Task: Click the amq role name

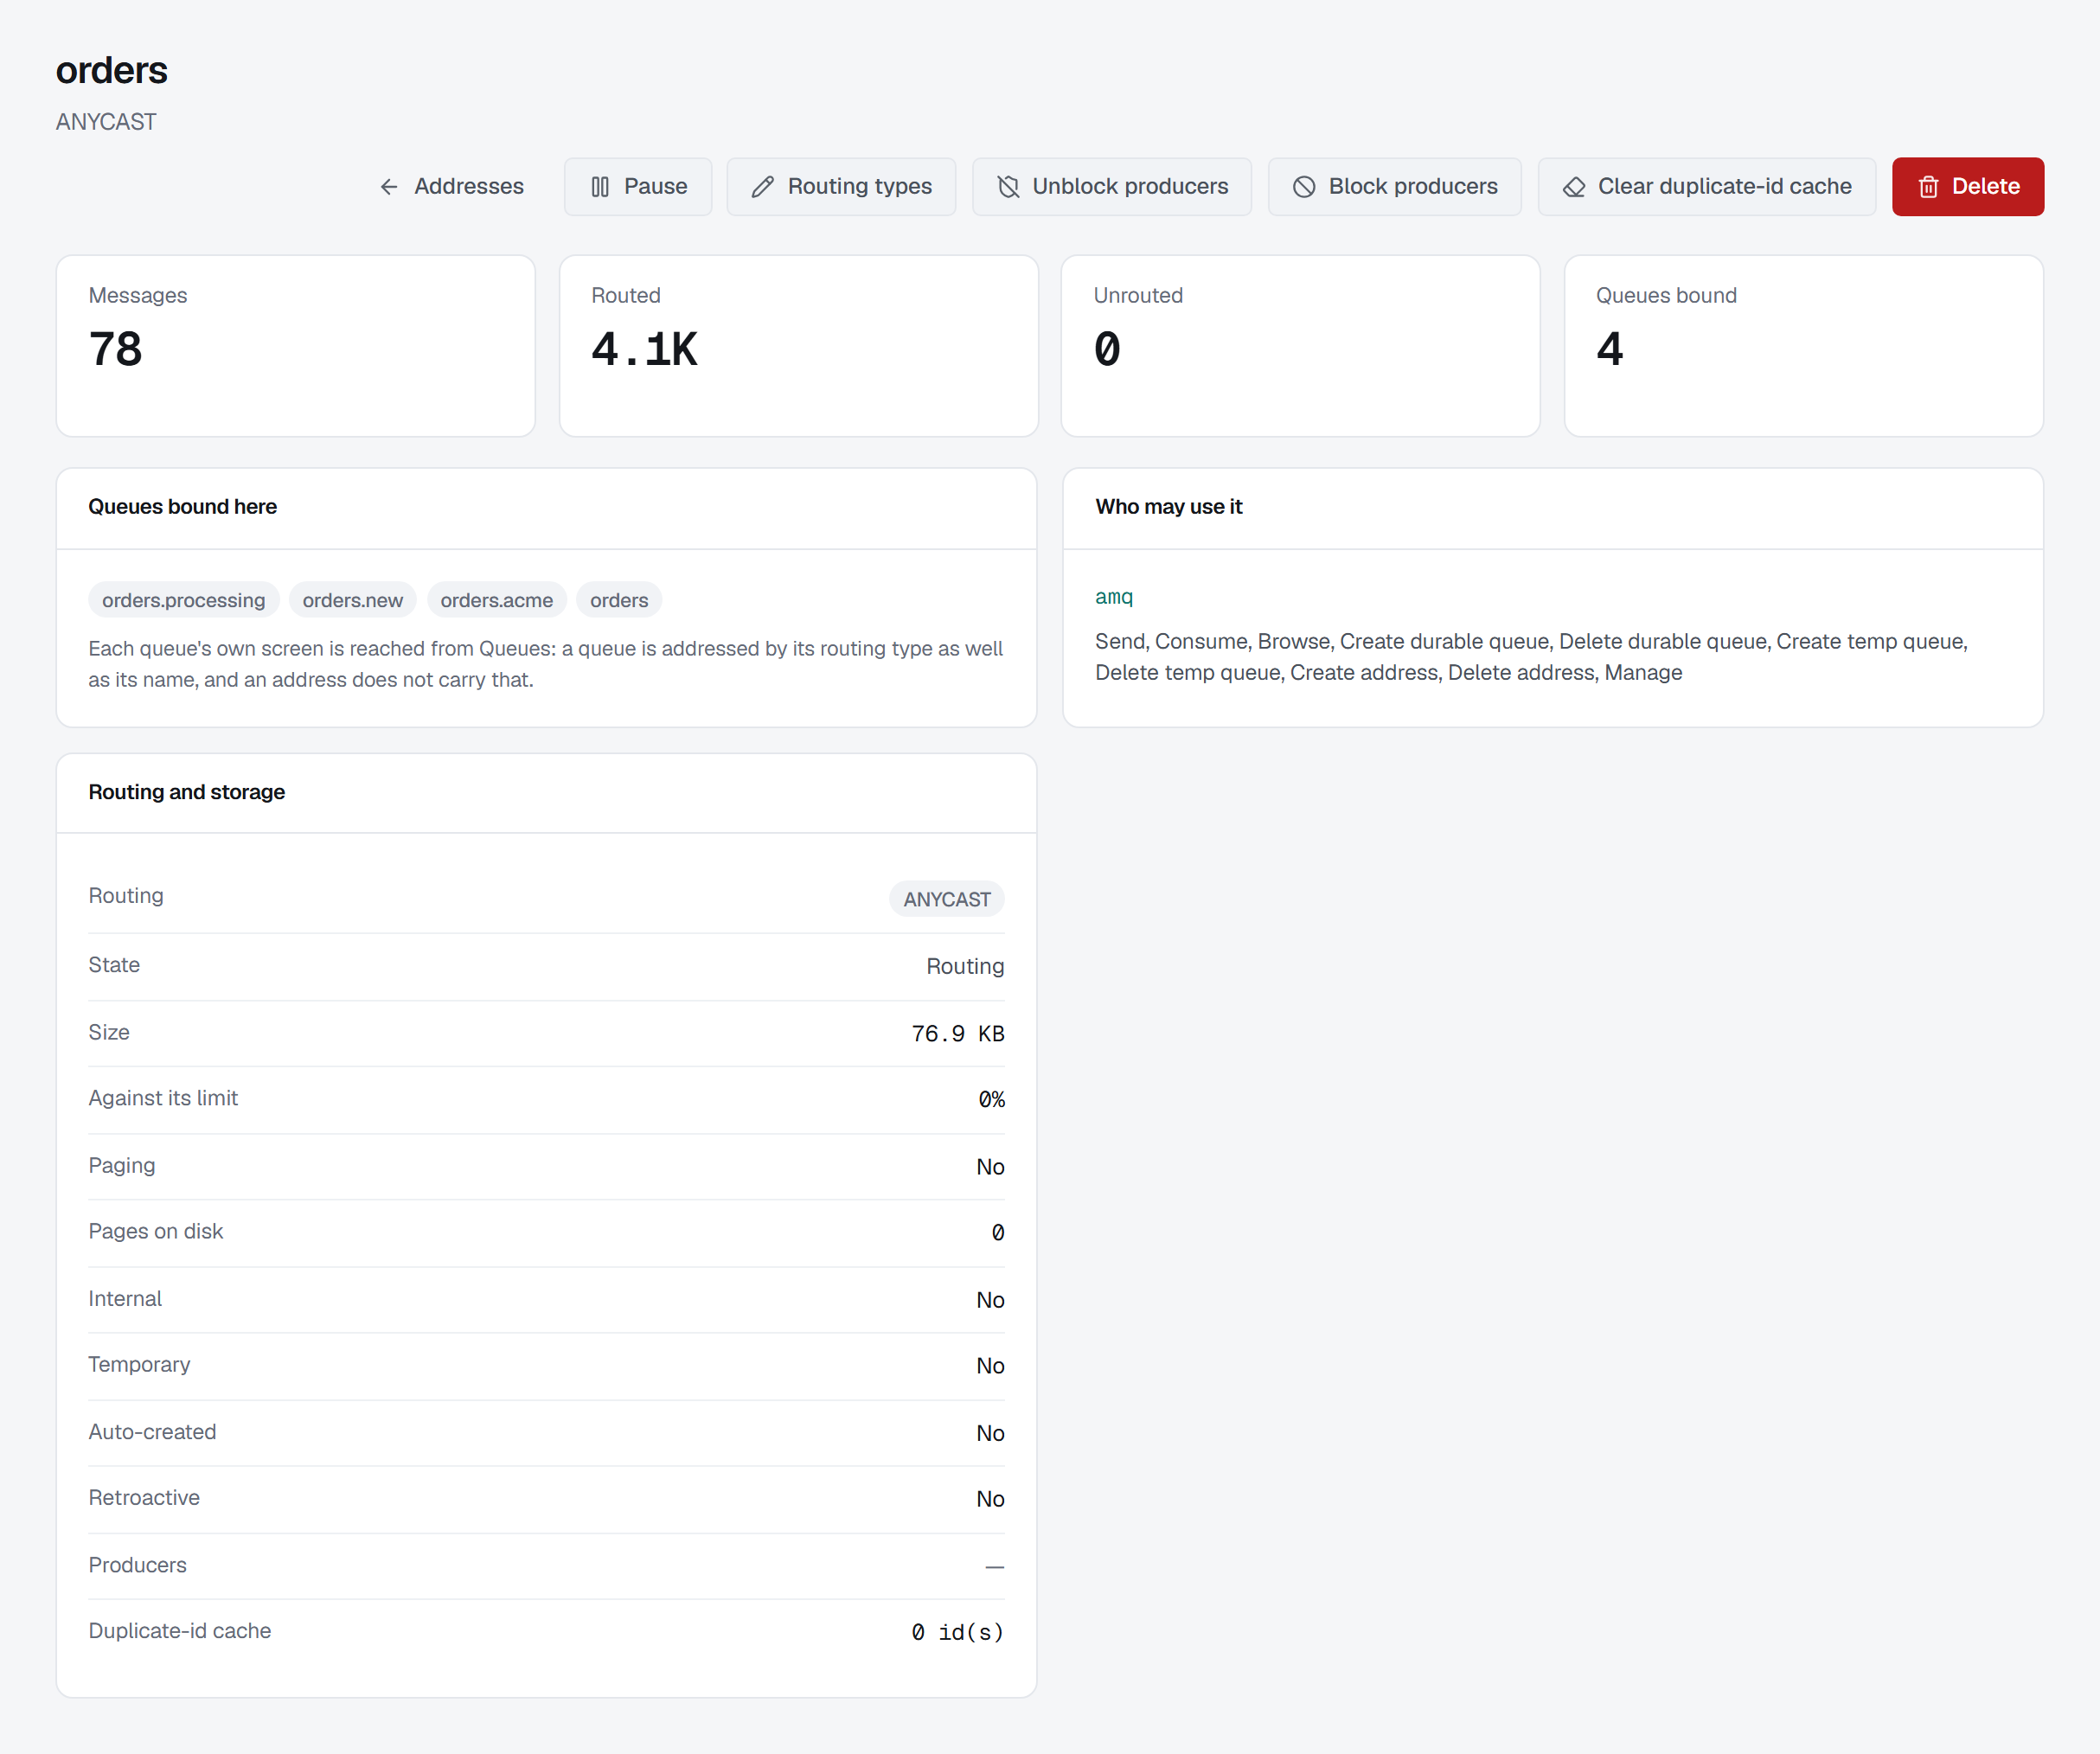Action: pos(1114,597)
